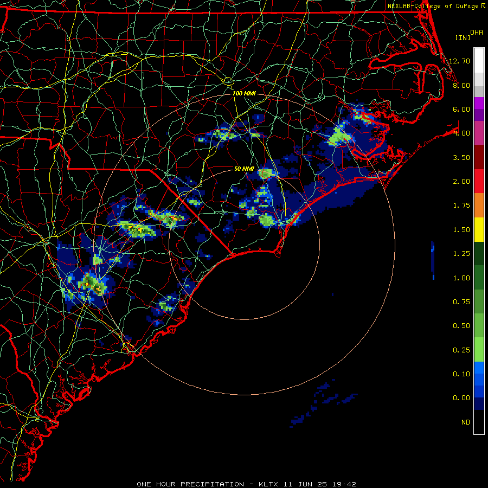
Task: Click the 2.00 scale value
Action: pyautogui.click(x=461, y=182)
